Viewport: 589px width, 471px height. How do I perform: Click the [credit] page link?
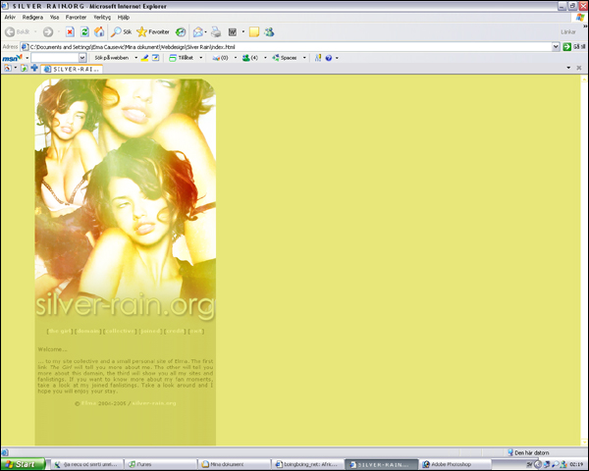click(x=175, y=332)
